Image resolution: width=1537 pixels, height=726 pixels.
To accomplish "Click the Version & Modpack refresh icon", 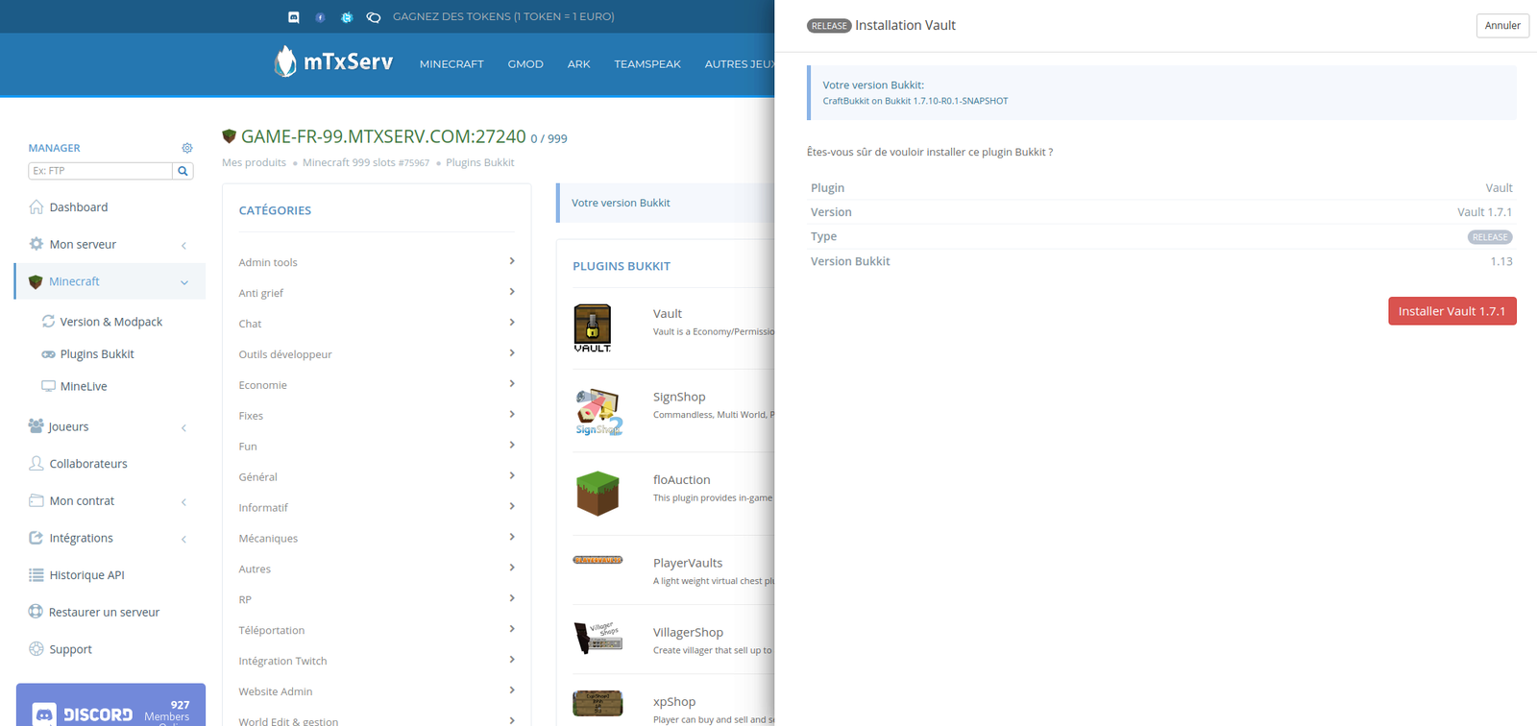I will pos(48,322).
